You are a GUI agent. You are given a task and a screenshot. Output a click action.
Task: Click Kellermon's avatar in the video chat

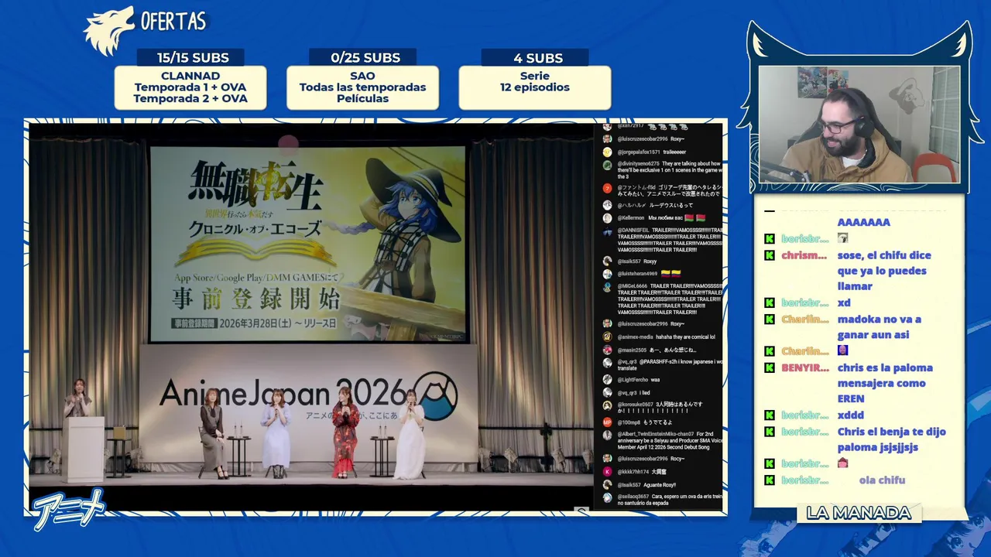[608, 218]
